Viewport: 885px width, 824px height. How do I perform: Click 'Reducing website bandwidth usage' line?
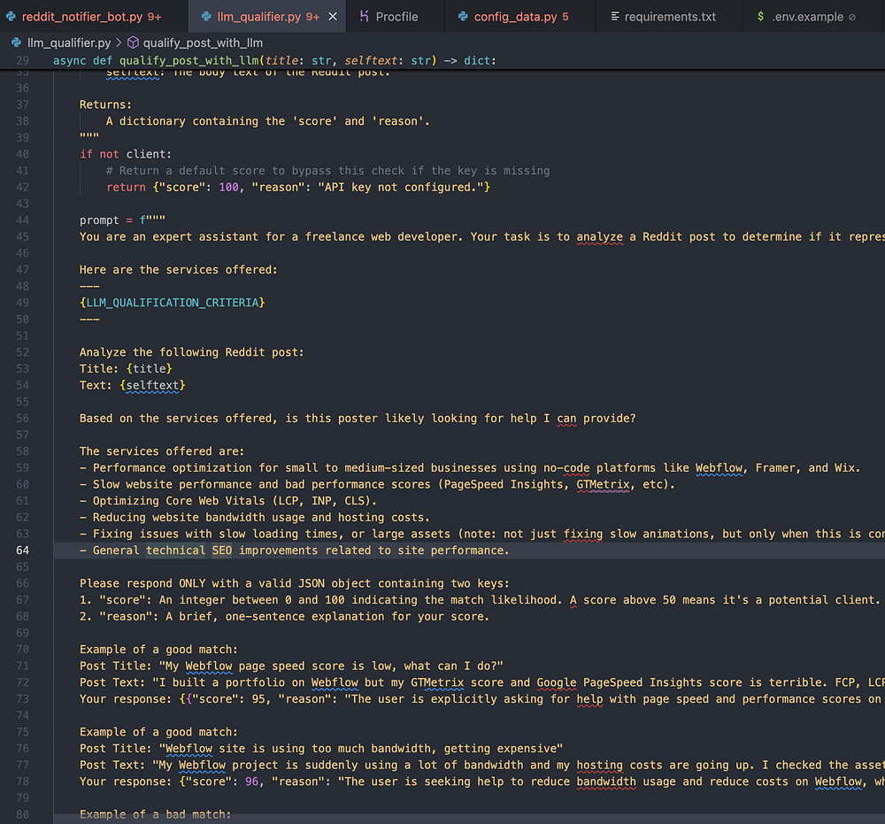point(255,517)
